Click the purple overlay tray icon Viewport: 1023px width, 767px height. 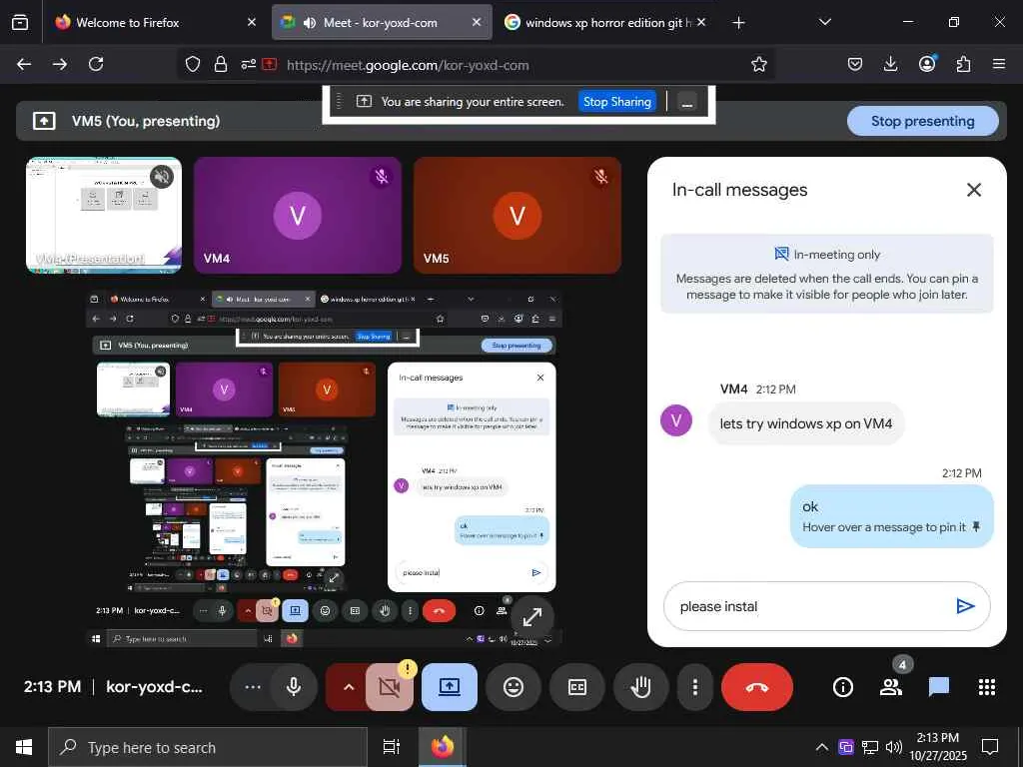[845, 747]
